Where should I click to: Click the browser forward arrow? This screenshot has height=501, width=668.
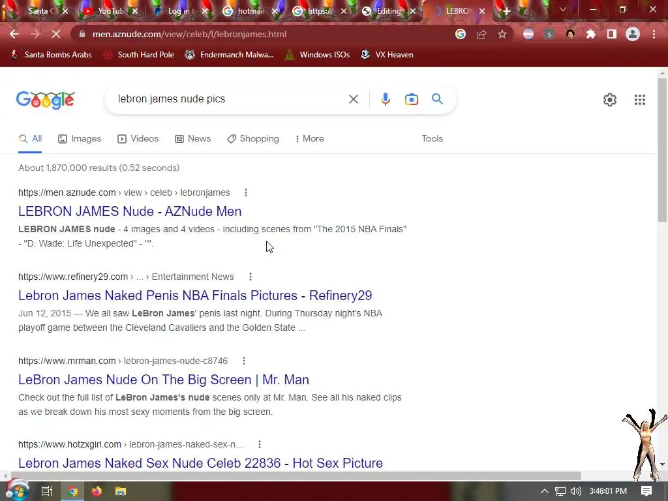click(x=35, y=34)
